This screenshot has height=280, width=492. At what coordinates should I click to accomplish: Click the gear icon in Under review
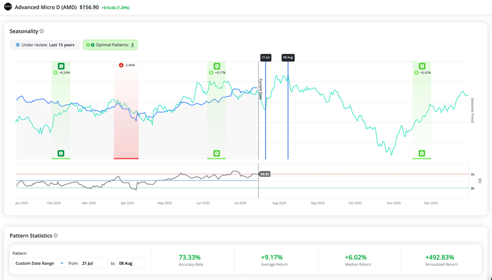coord(17,45)
